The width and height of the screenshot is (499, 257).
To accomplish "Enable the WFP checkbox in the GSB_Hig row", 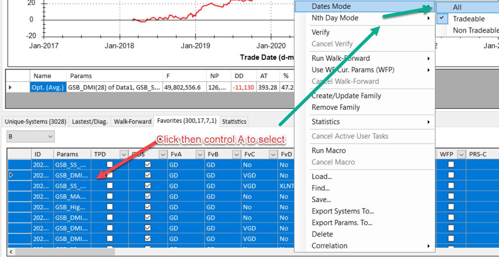I will [x=451, y=207].
